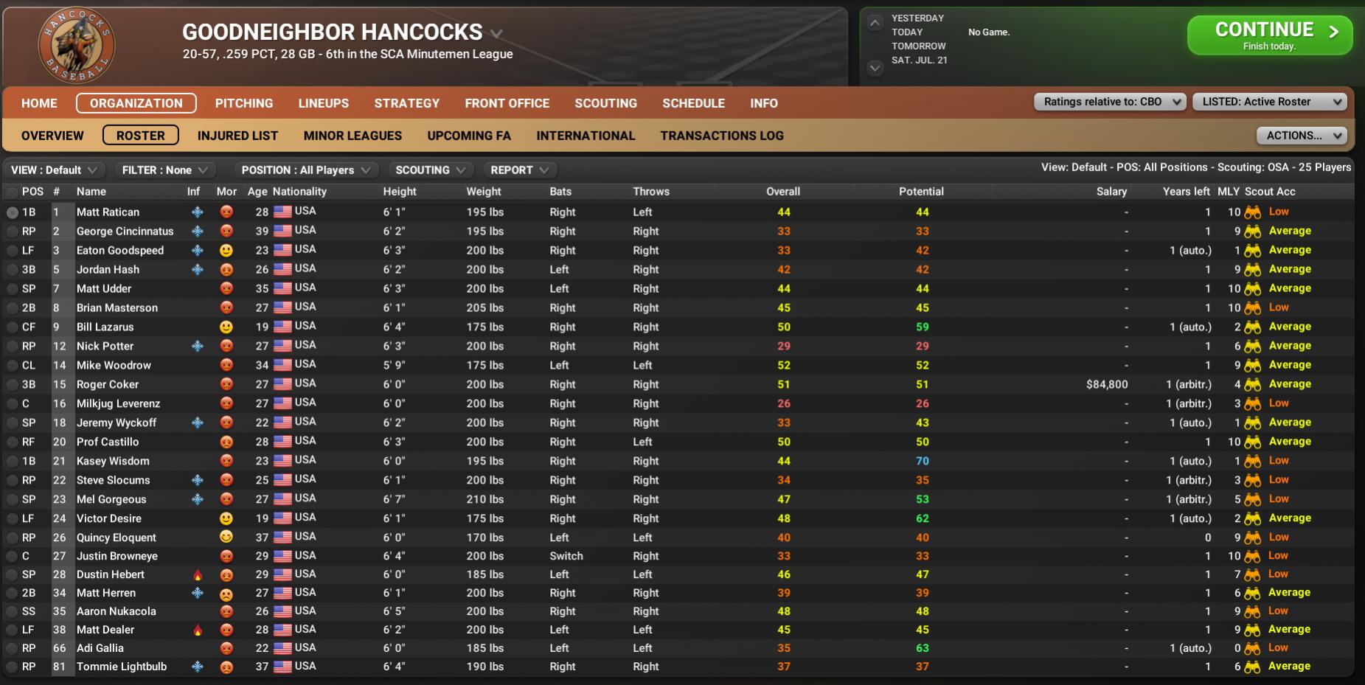The image size is (1365, 685).
Task: Expand the ACTIONS dropdown menu
Action: [1301, 136]
